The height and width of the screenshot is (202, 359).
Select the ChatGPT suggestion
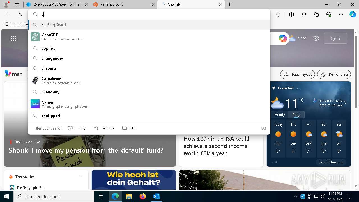click(149, 36)
